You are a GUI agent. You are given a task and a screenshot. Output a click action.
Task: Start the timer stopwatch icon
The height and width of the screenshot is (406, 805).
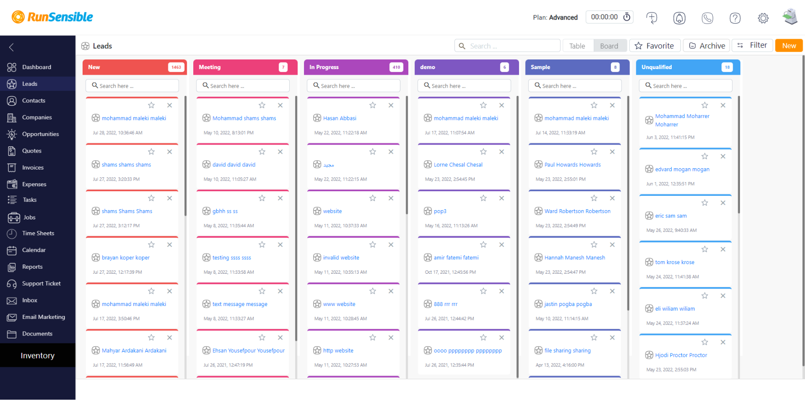click(626, 17)
